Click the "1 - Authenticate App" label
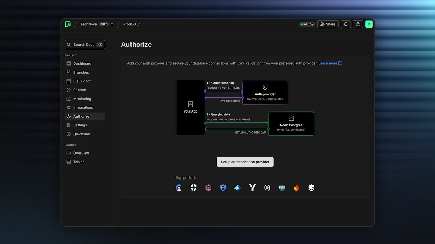This screenshot has width=435, height=244. (220, 83)
